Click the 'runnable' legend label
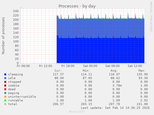154x115 pixels. click(15, 100)
